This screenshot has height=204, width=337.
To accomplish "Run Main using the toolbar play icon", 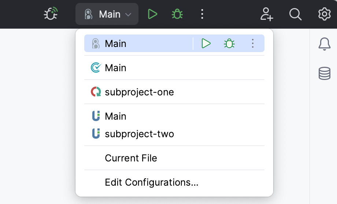I will click(x=152, y=14).
